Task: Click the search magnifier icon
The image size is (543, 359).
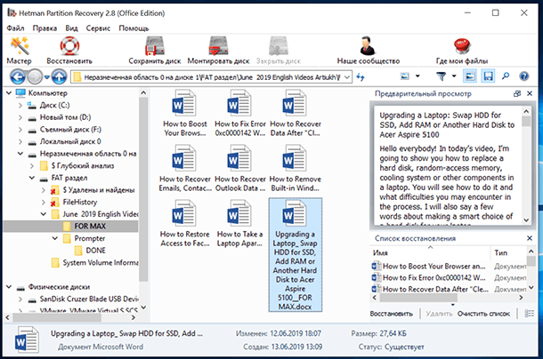Action: tap(506, 76)
